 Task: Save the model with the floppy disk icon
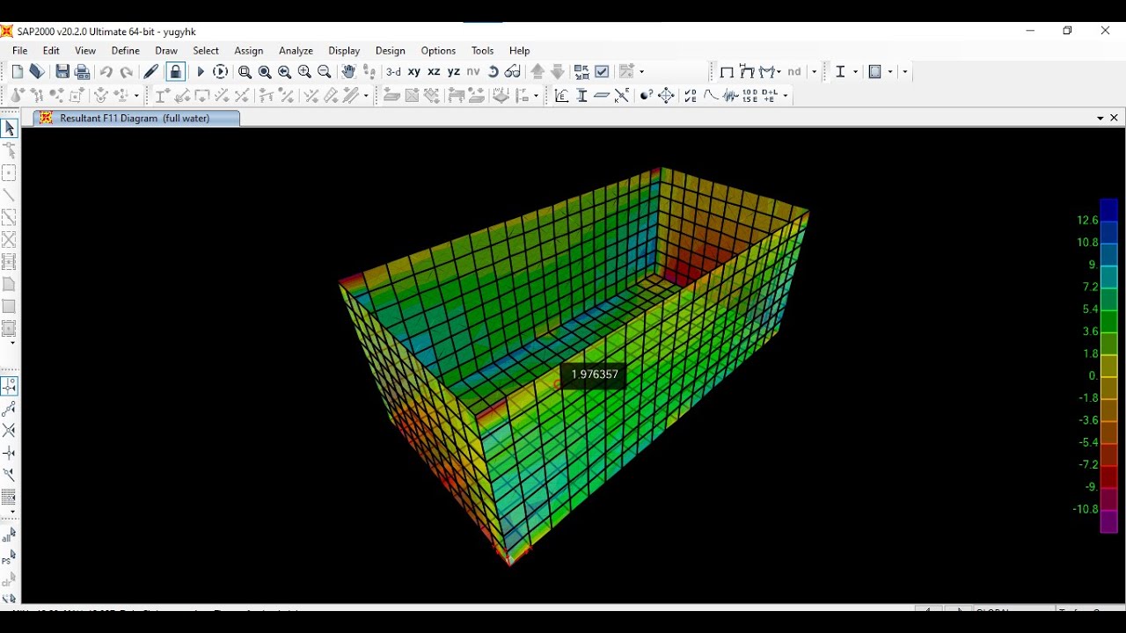pyautogui.click(x=62, y=72)
